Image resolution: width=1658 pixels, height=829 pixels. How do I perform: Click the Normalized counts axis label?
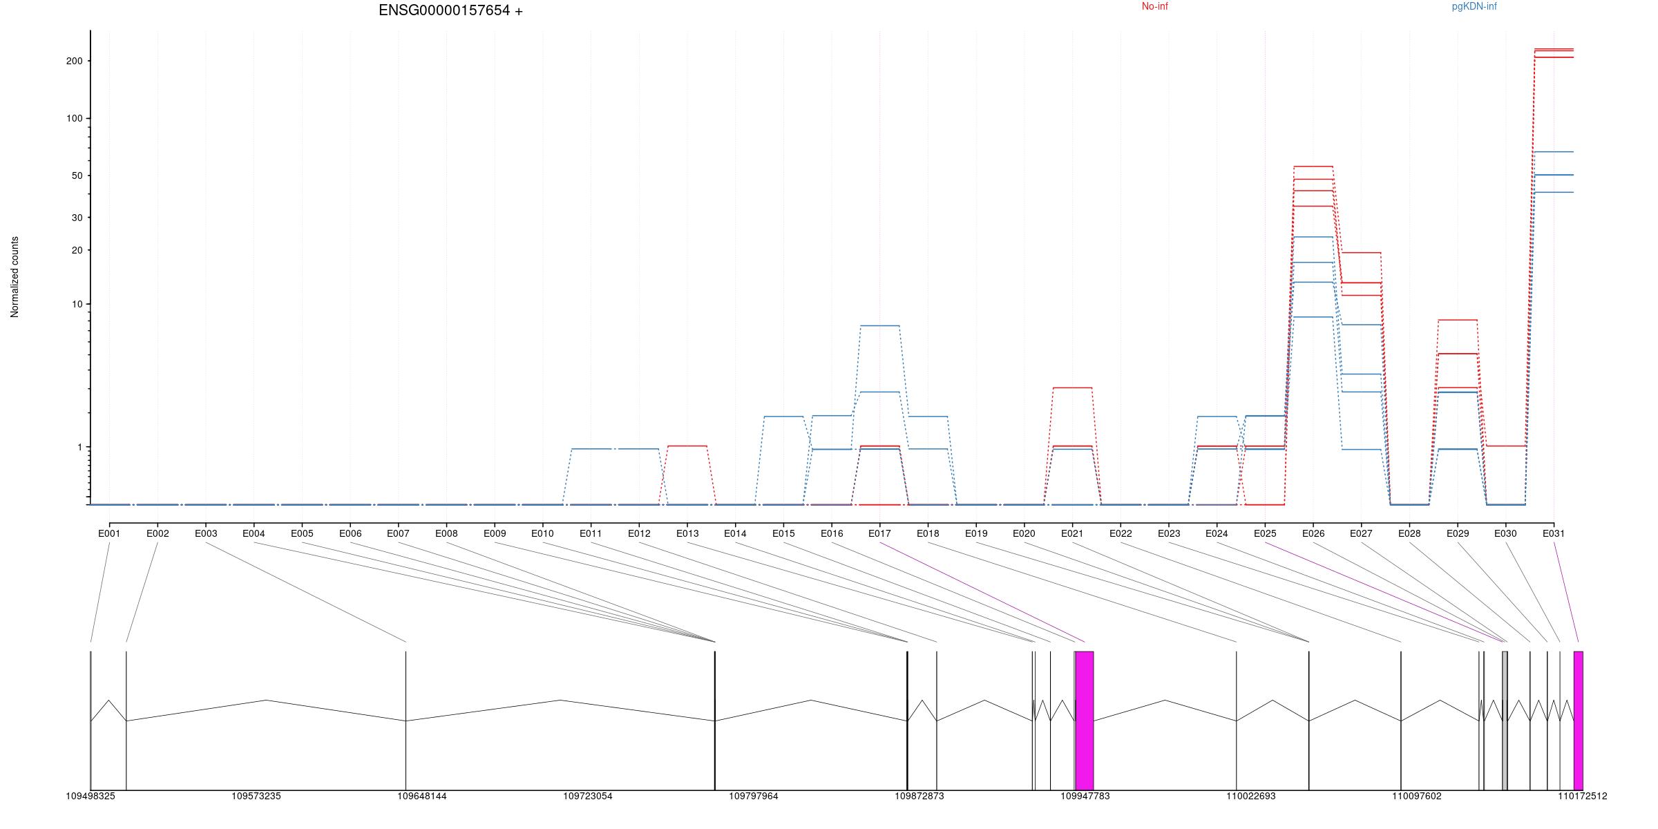pyautogui.click(x=15, y=277)
